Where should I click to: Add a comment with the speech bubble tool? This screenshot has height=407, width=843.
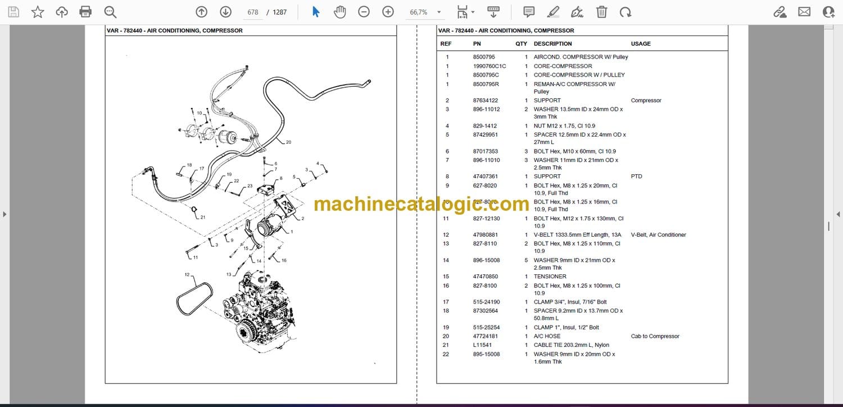pyautogui.click(x=529, y=12)
